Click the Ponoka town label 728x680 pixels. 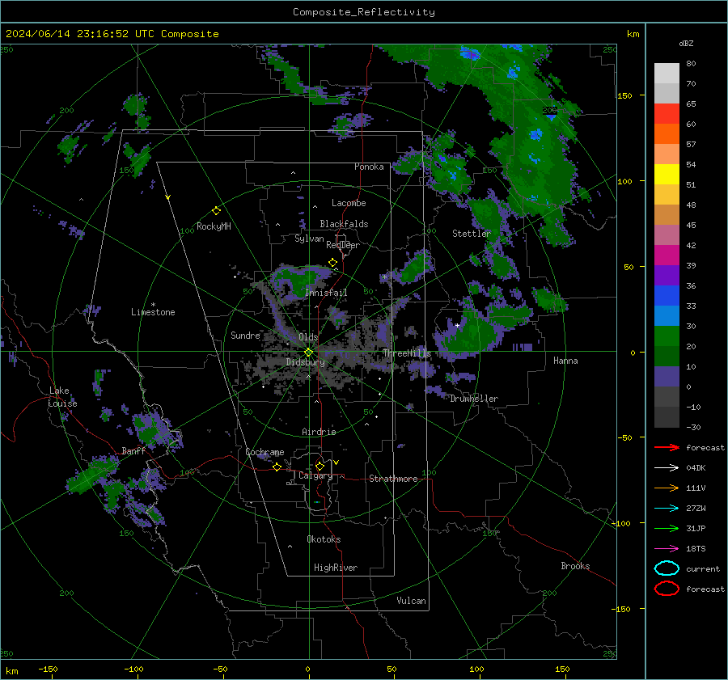(369, 167)
